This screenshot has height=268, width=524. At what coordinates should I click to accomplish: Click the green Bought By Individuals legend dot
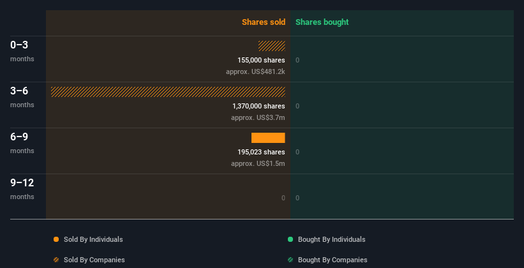pos(290,239)
